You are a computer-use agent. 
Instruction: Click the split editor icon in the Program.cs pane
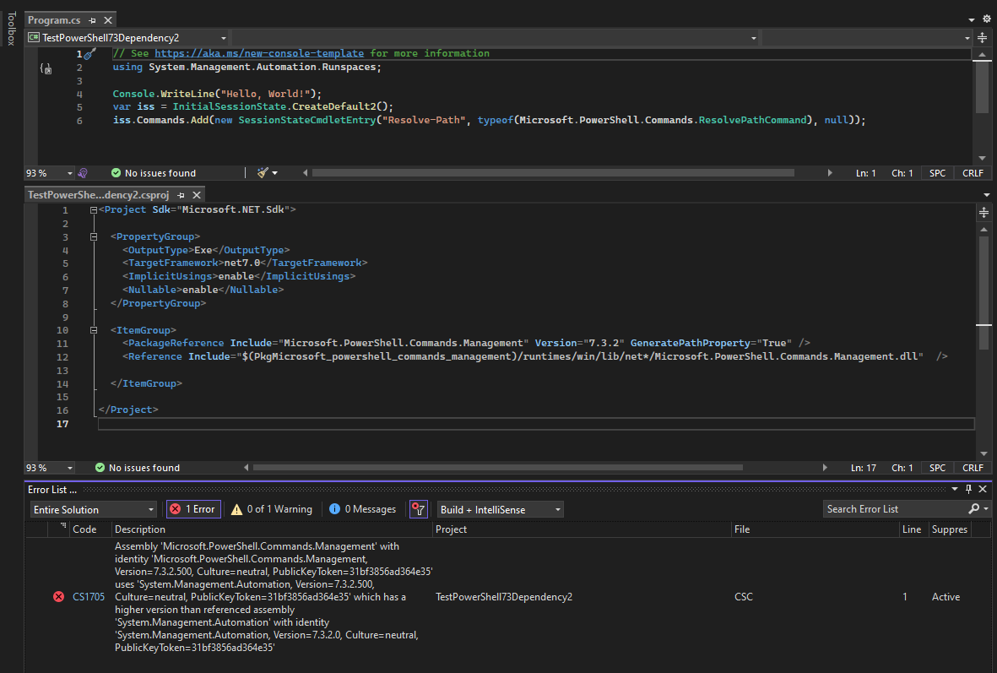[983, 37]
